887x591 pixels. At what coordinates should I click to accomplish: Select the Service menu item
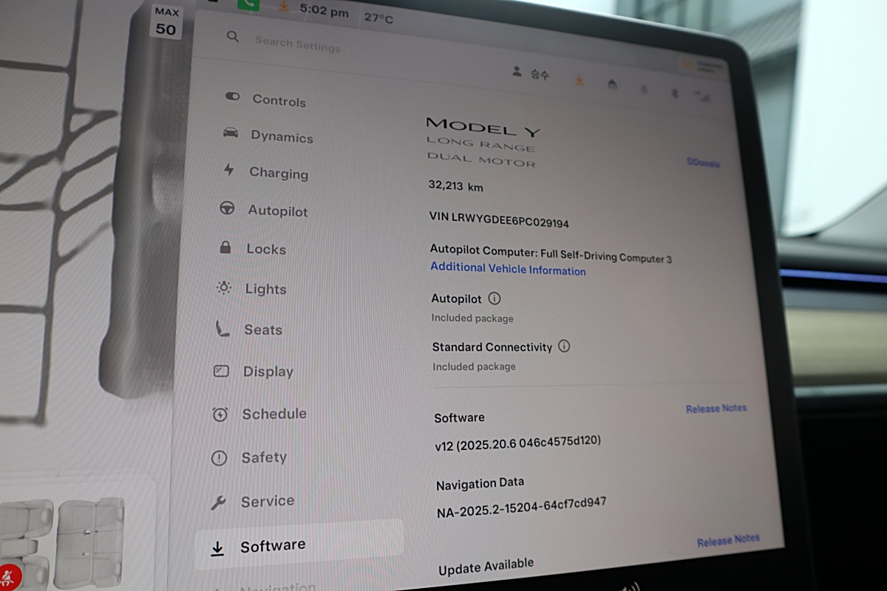click(252, 502)
